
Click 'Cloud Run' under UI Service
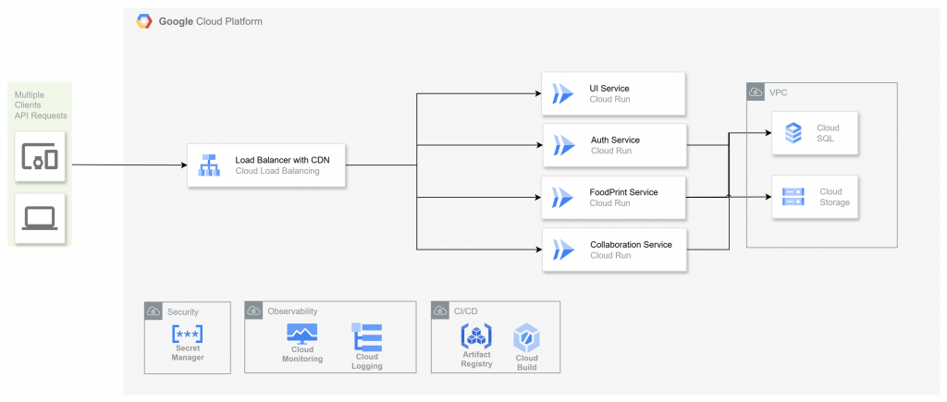click(610, 99)
